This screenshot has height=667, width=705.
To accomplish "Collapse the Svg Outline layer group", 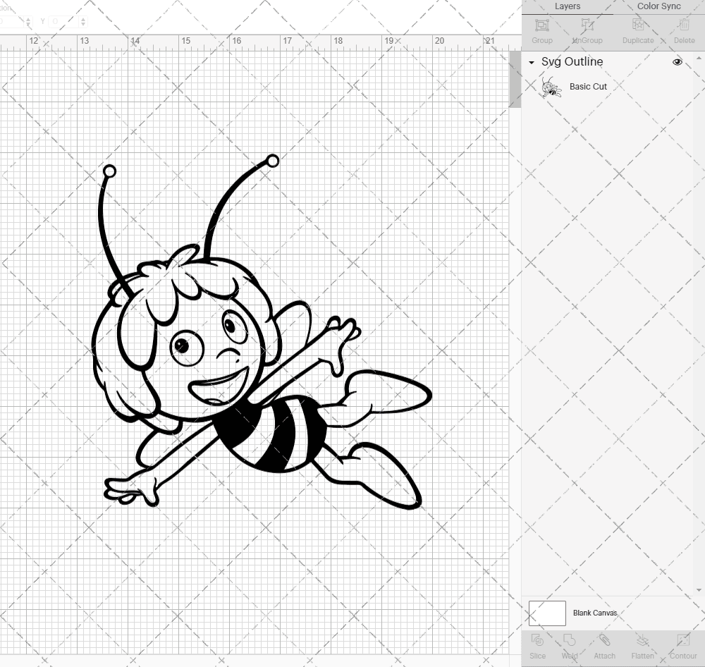I will click(531, 62).
